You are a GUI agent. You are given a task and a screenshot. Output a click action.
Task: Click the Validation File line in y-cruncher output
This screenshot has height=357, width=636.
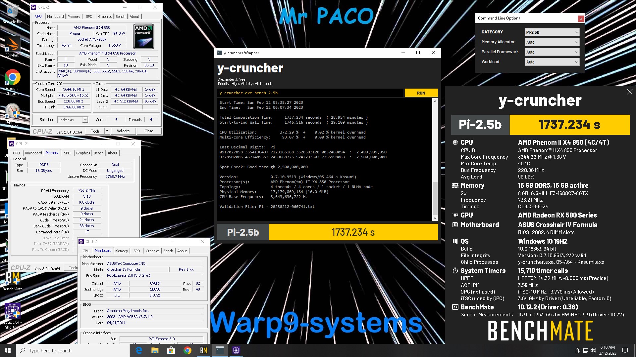point(267,207)
